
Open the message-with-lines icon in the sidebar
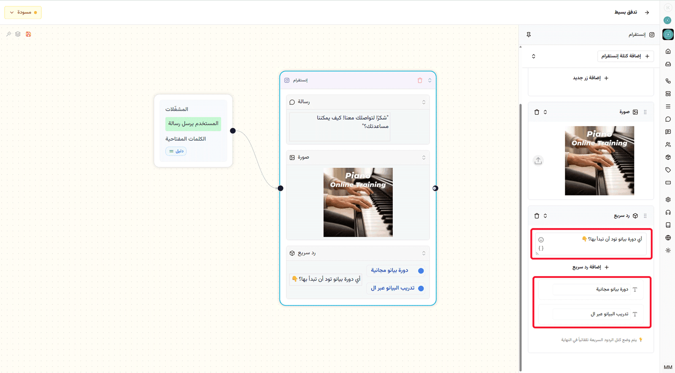tap(668, 132)
